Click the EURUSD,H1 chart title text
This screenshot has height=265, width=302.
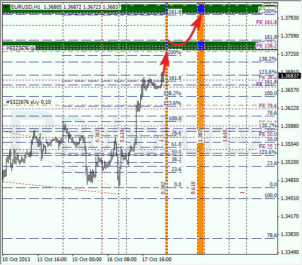click(26, 7)
